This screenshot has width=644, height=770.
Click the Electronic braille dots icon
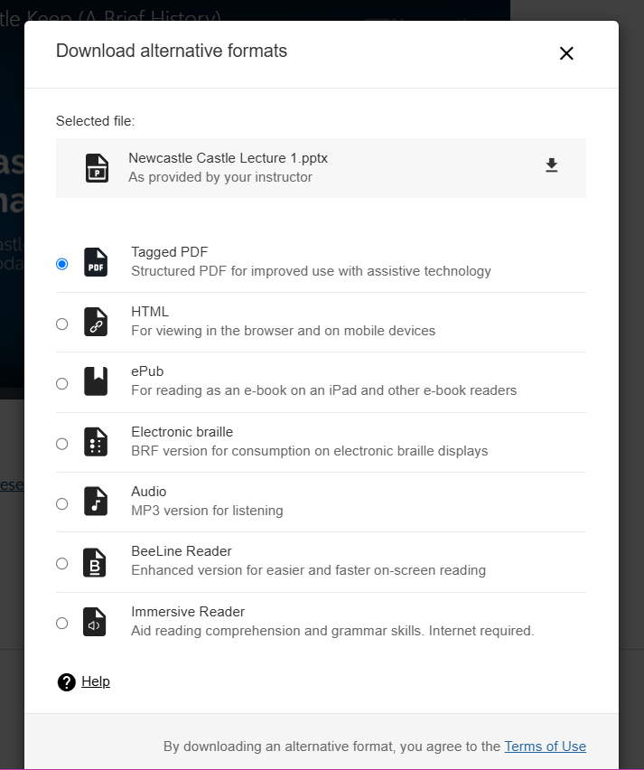point(96,442)
